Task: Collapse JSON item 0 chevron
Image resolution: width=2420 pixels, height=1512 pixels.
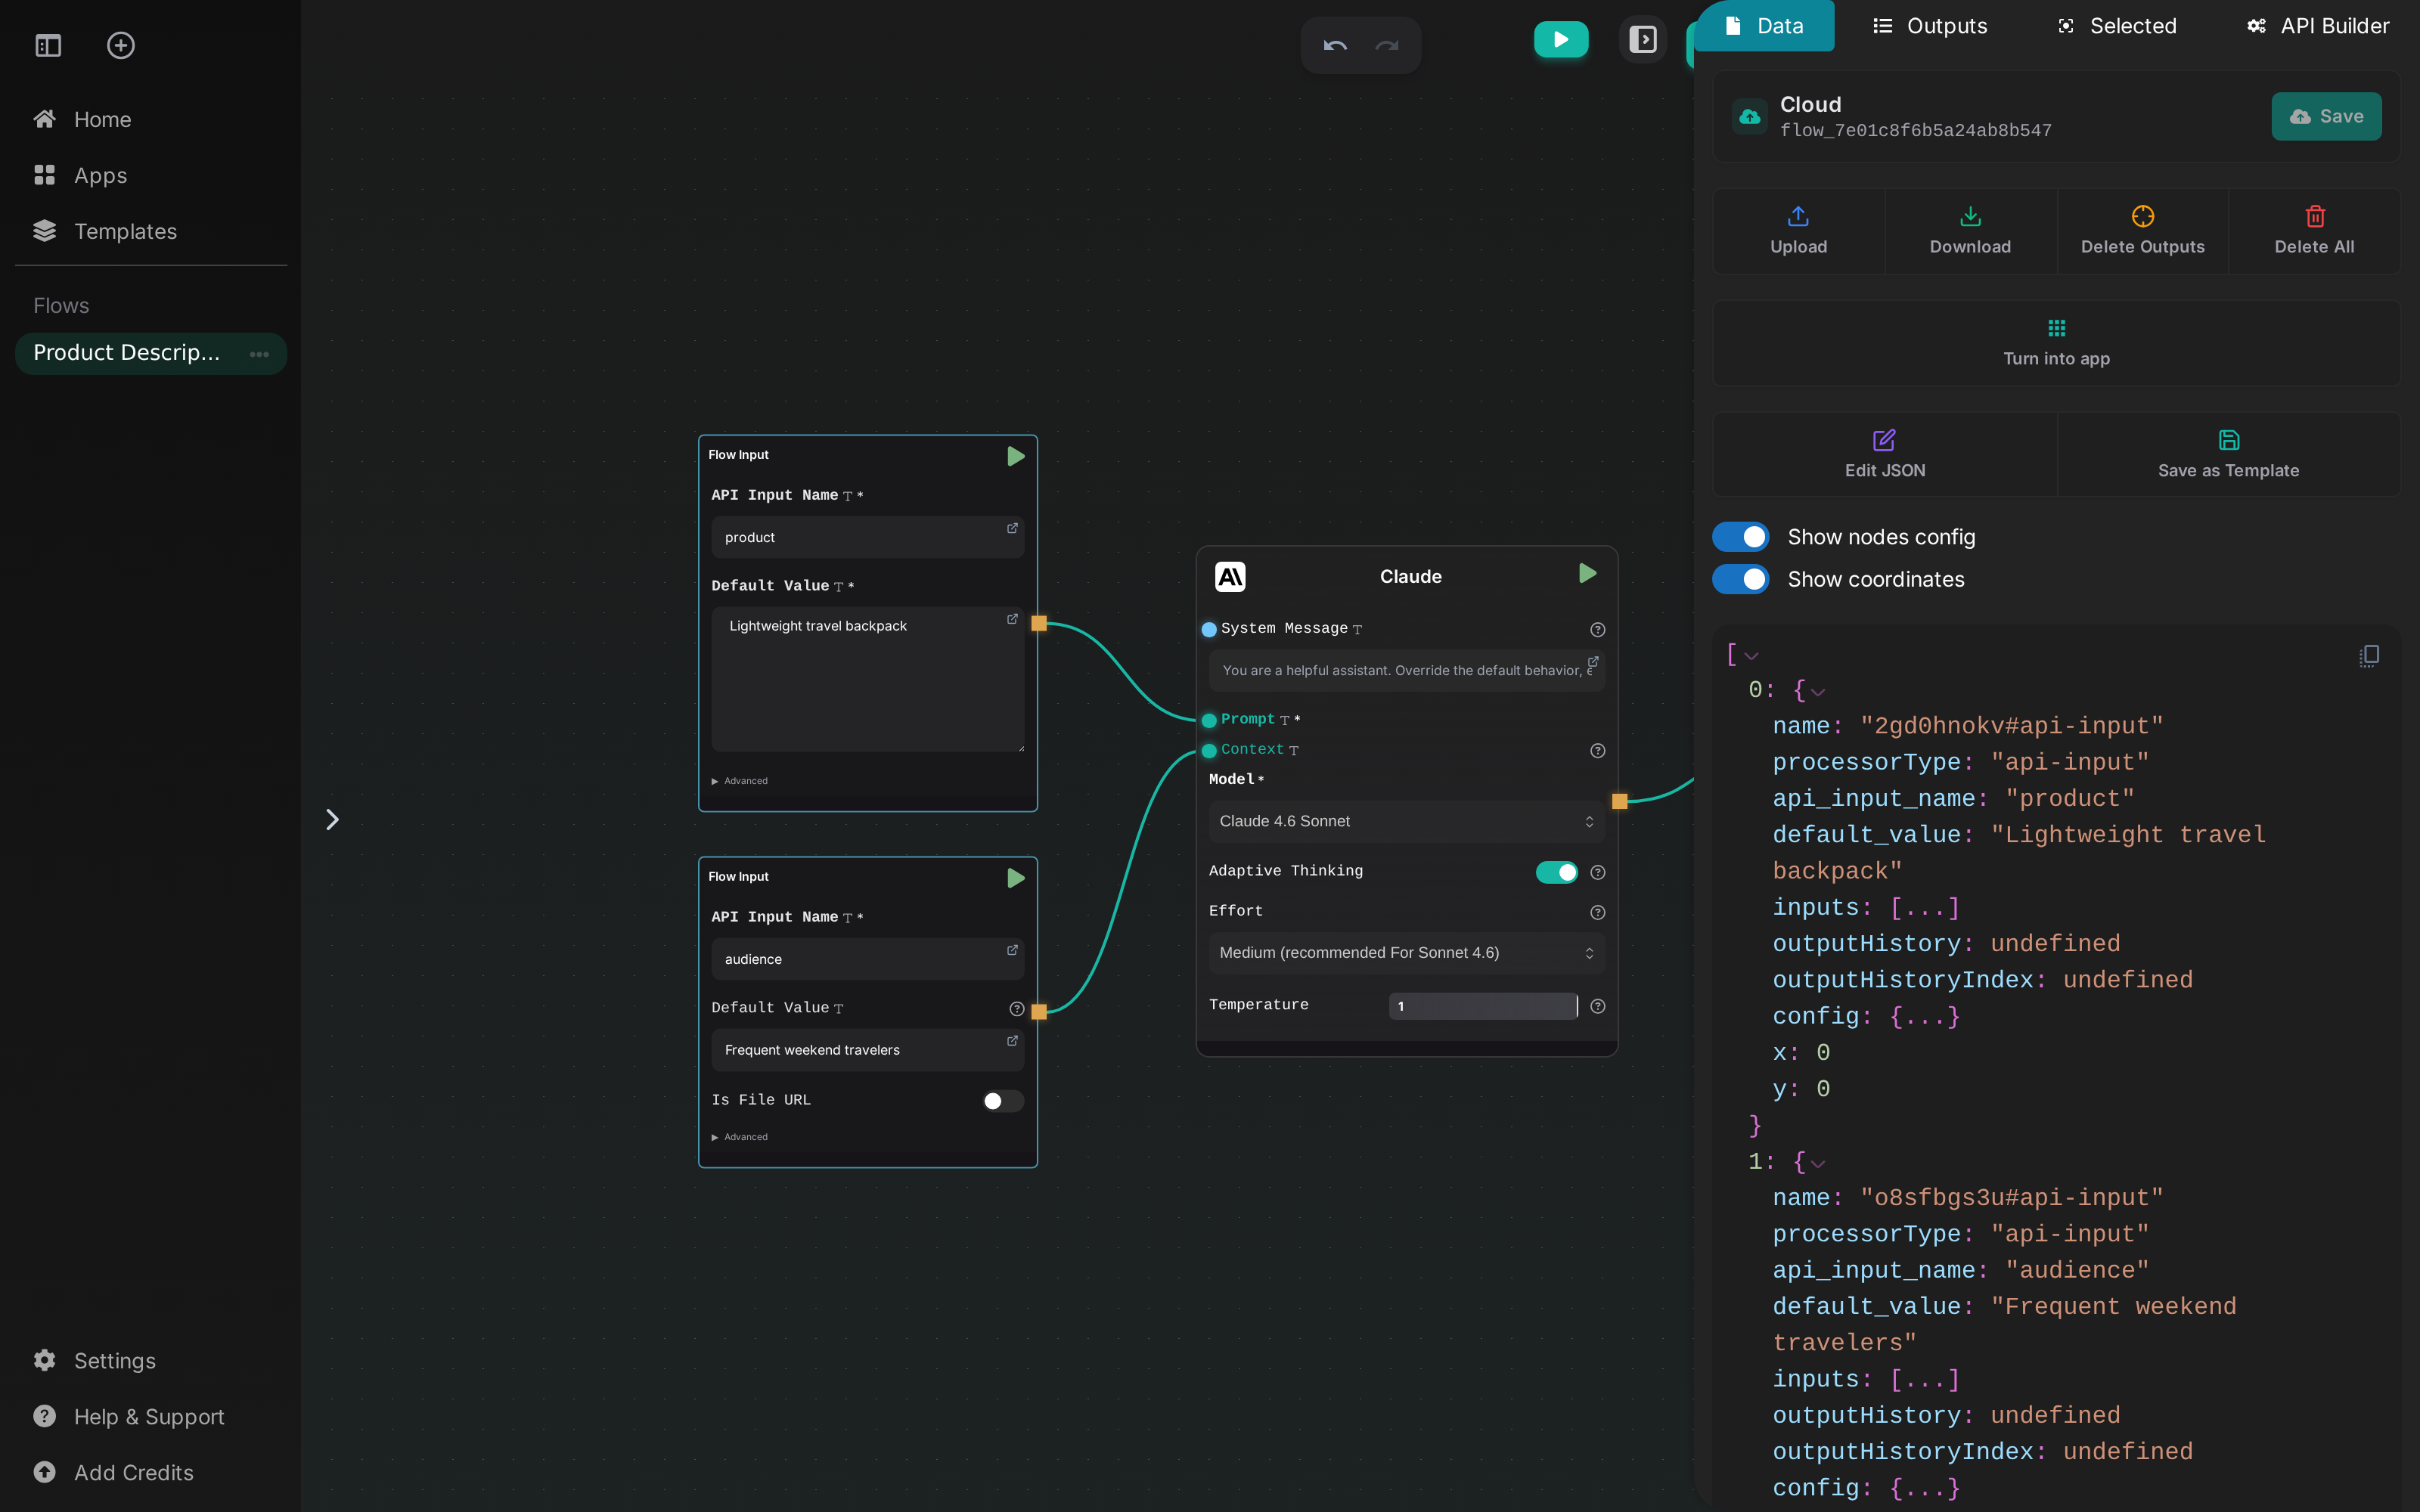Action: 1818,692
